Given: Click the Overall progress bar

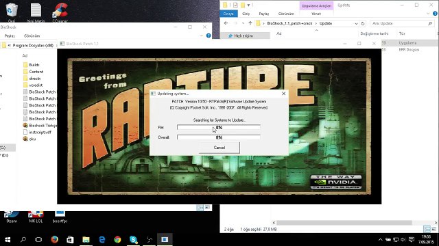Looking at the screenshot, I should 219,137.
